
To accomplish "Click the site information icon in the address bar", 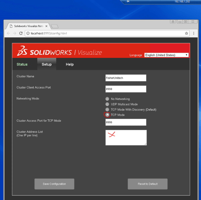I will pos(28,33).
